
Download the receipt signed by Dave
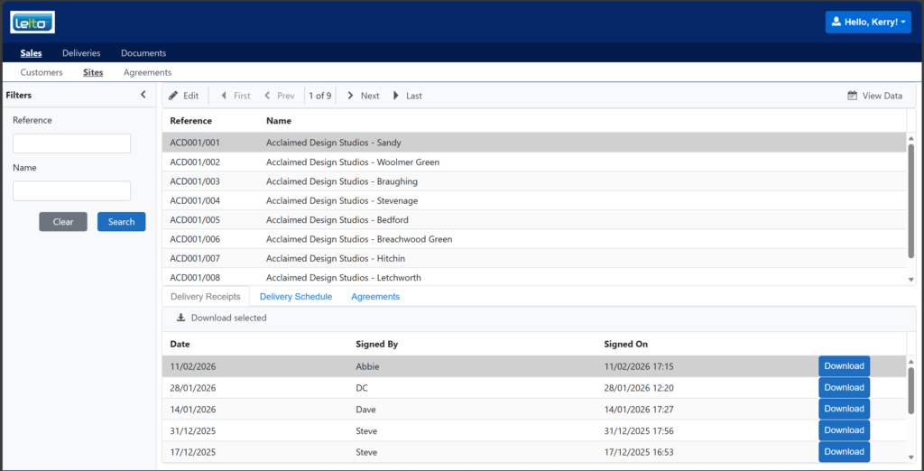[844, 409]
